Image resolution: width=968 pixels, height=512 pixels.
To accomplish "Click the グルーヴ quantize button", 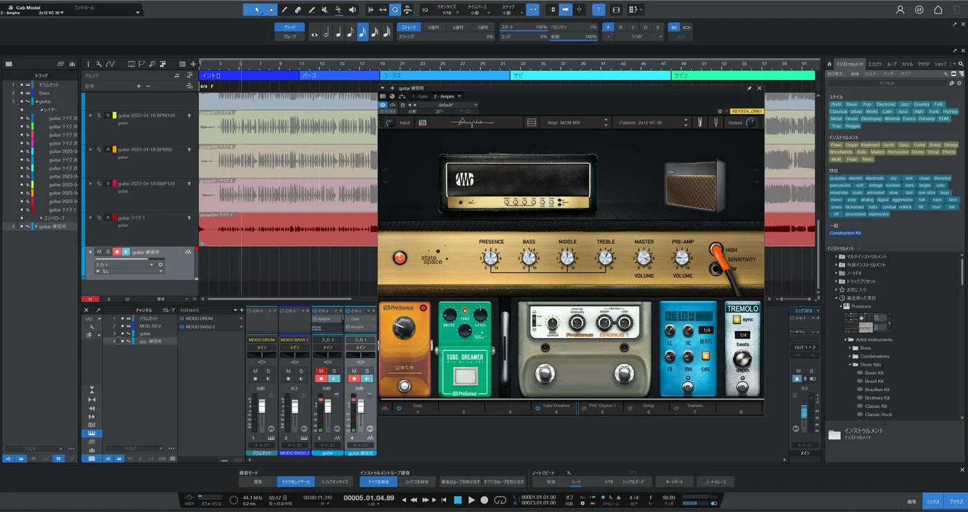I will coord(290,37).
